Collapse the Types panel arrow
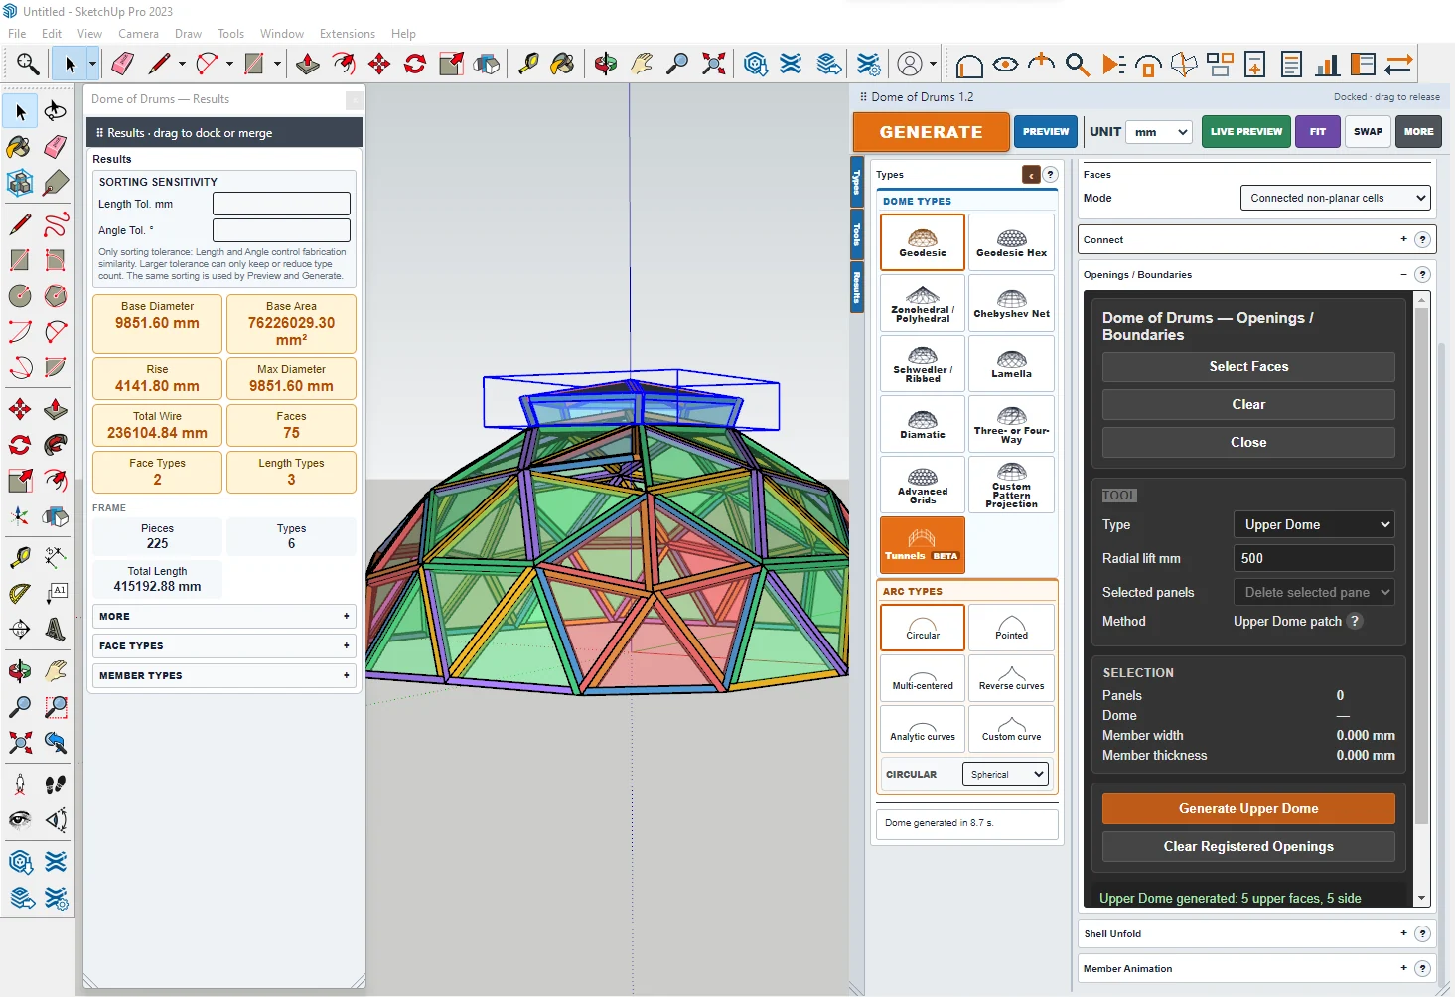 pyautogui.click(x=1031, y=175)
